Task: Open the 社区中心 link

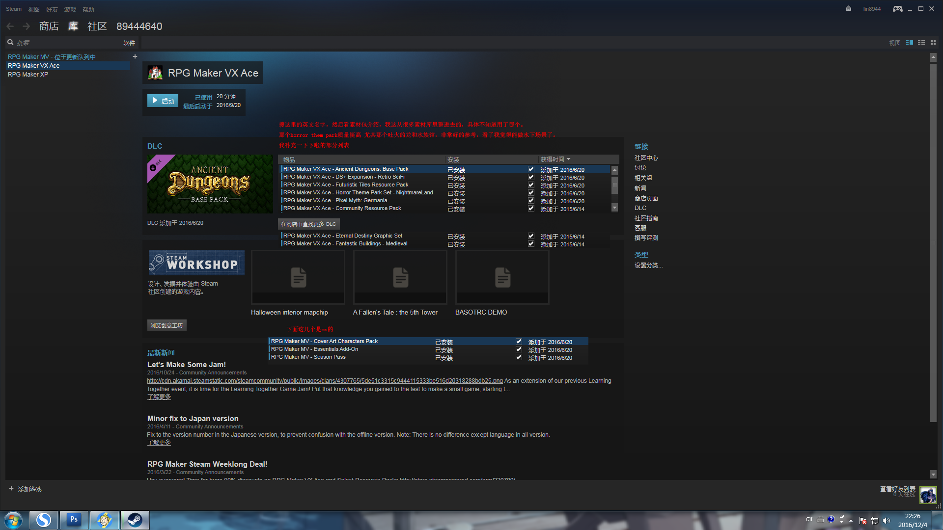Action: coord(646,158)
